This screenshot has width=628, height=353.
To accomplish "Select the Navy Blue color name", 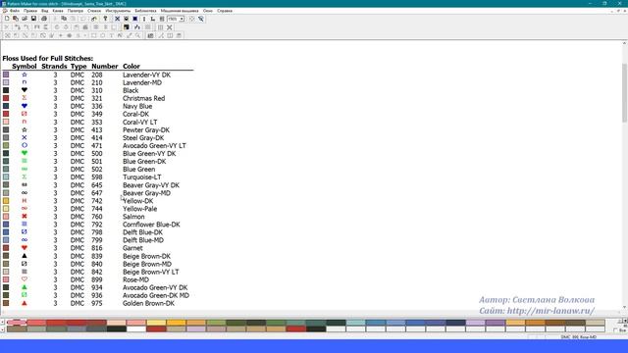I will tap(137, 106).
